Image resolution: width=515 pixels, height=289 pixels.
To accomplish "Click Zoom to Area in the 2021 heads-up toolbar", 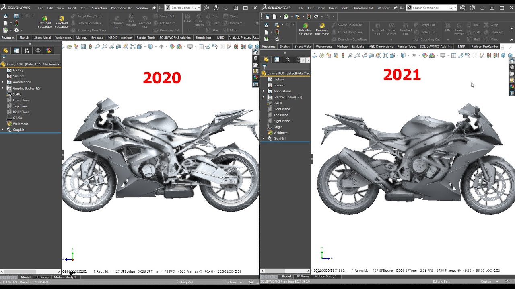I will tap(357, 55).
